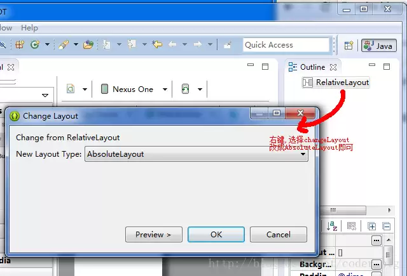Image resolution: width=407 pixels, height=276 pixels.
Task: Open the Help menu
Action: [x=29, y=28]
